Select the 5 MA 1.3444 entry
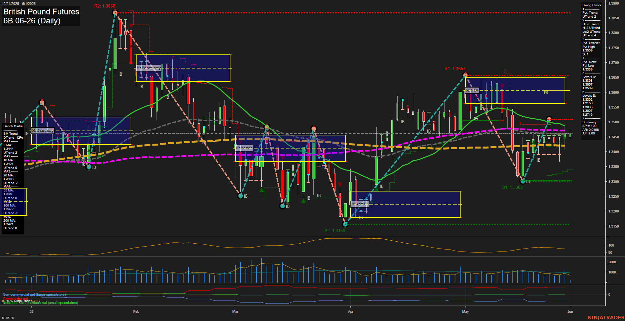Screen dimensions: 625x321 (9, 147)
